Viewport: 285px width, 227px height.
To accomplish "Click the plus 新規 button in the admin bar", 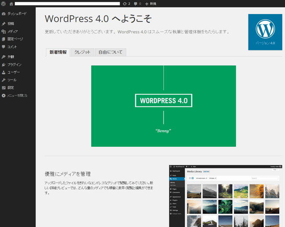I will click(x=151, y=4).
